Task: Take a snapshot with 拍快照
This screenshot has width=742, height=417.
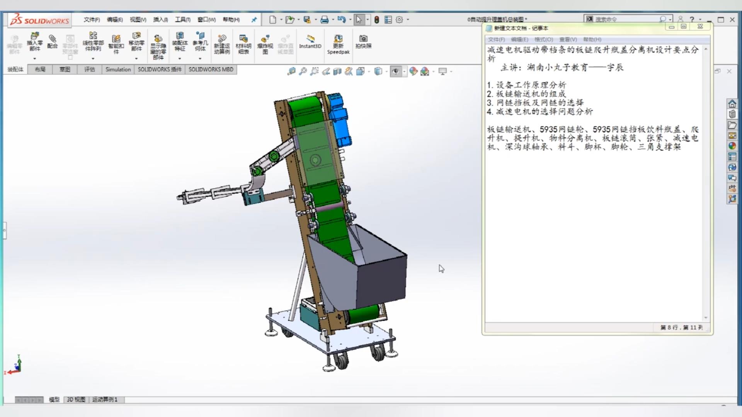Action: 363,41
